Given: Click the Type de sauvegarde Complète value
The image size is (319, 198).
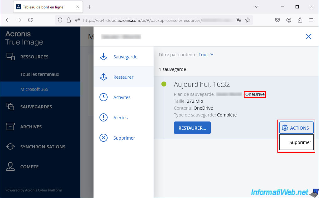Looking at the screenshot, I should (227, 115).
